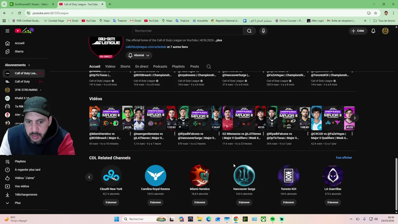The height and width of the screenshot is (224, 398).
Task: Click Tout afficher link
Action: (x=344, y=158)
